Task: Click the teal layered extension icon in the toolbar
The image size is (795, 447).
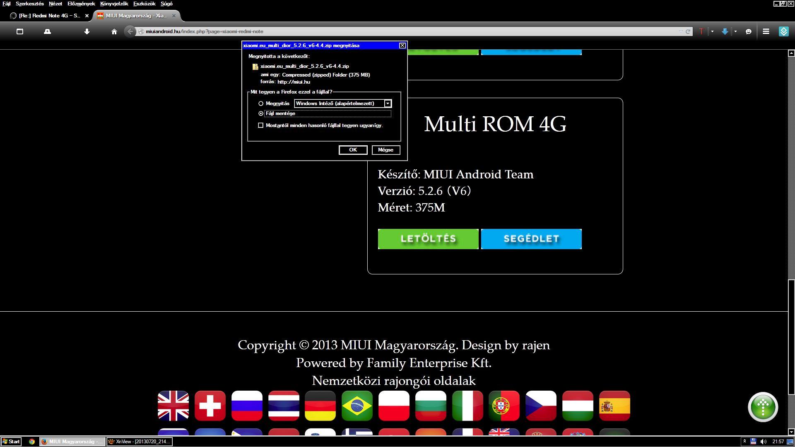Action: click(784, 31)
